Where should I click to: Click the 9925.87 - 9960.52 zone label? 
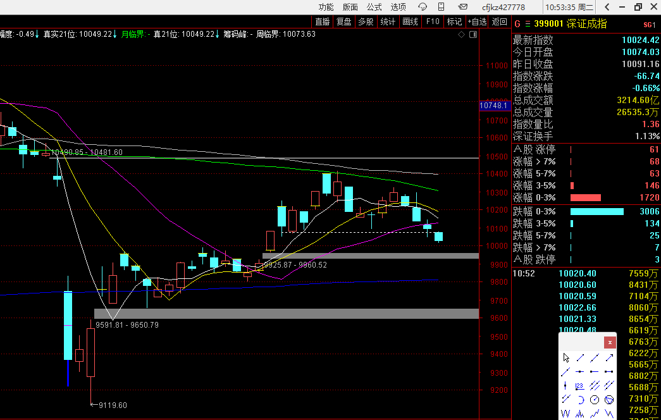pyautogui.click(x=295, y=265)
